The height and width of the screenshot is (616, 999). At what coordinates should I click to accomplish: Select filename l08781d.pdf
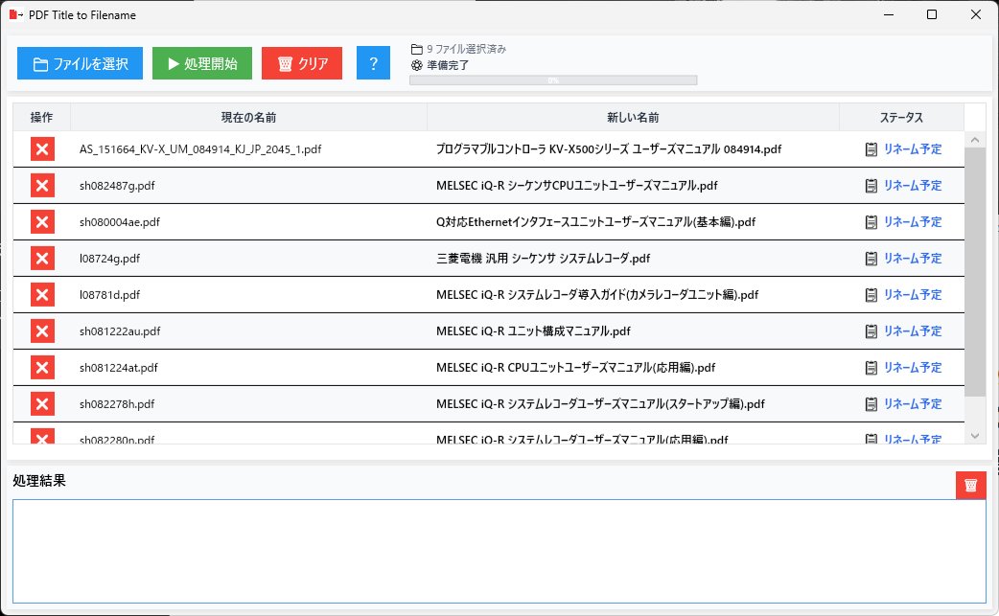coord(109,295)
